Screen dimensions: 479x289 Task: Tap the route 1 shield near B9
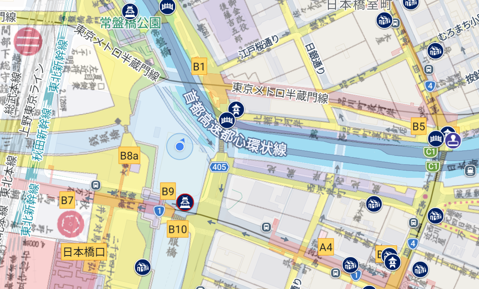[159, 211]
